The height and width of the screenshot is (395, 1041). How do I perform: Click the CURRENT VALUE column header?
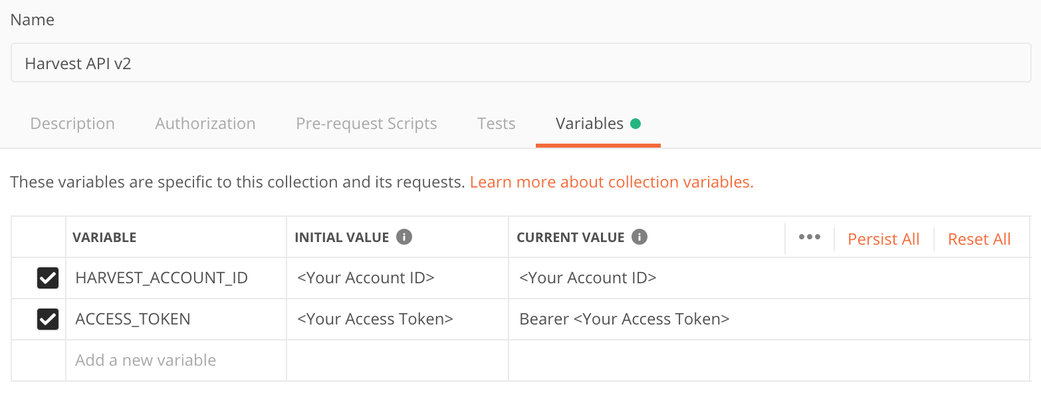(570, 237)
